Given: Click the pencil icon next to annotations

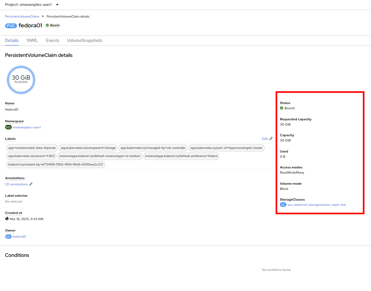Looking at the screenshot, I should 31,184.
